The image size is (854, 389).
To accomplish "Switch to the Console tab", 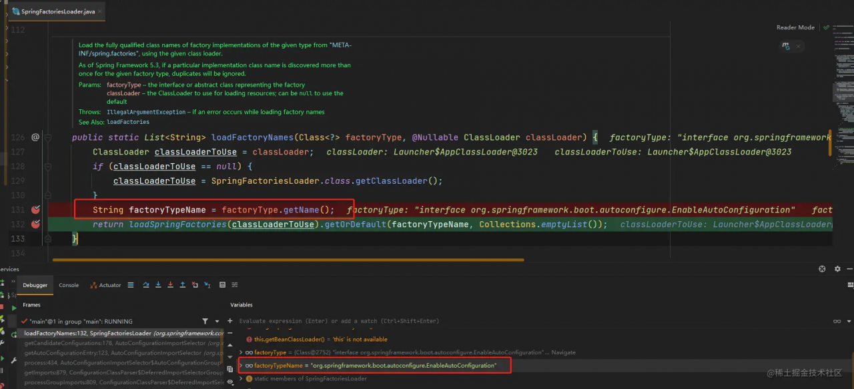I will coord(69,285).
